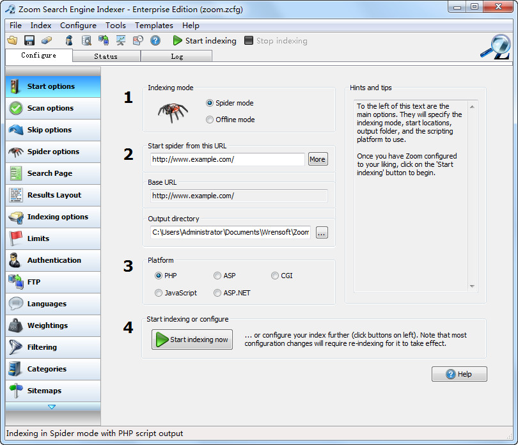Click the eraser (reset configuration) toolbar icon
Viewport: 518px width, 445px height.
click(x=45, y=40)
